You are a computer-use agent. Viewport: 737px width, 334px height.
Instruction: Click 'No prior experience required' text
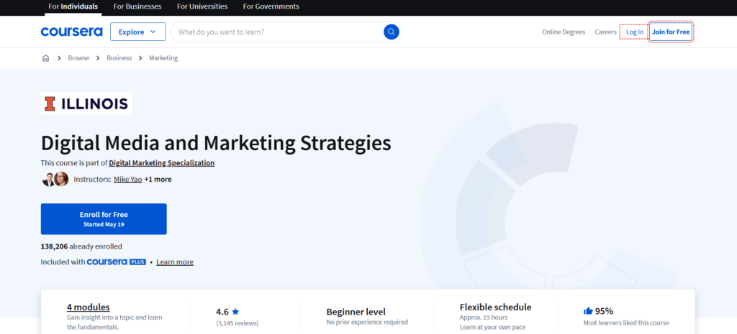click(x=367, y=323)
